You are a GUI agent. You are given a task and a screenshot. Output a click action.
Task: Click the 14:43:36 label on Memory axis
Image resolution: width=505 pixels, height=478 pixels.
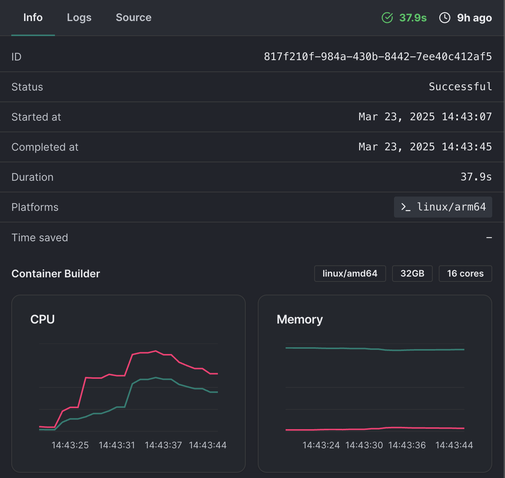407,445
